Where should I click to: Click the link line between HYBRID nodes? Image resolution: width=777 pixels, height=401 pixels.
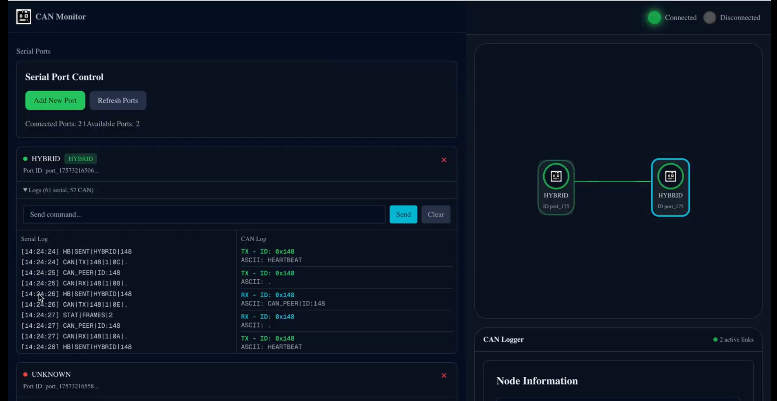click(613, 181)
